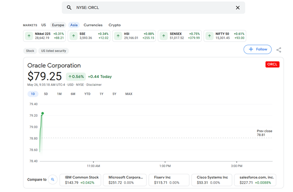Select the Europe markets tab
The height and width of the screenshot is (192, 293).
tap(58, 25)
